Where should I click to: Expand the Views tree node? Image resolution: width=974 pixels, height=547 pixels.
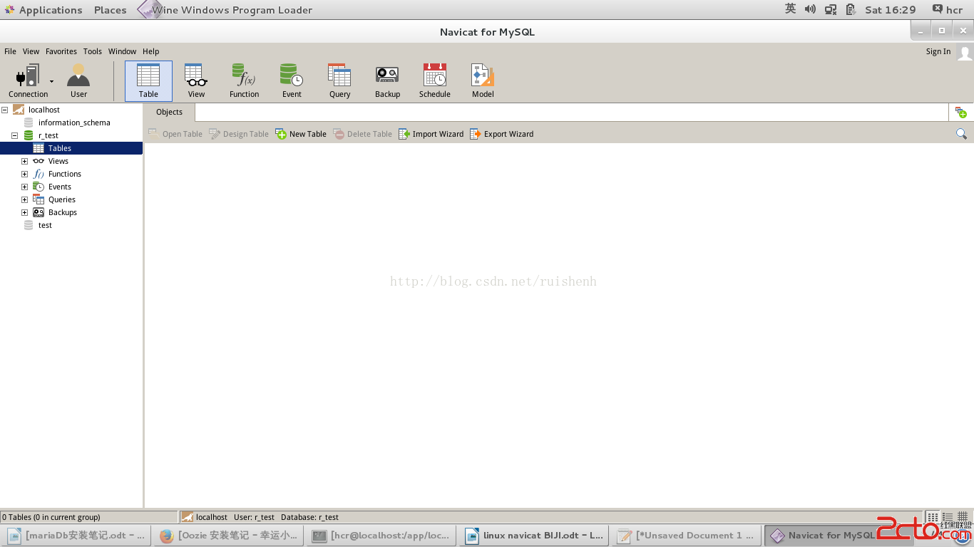click(x=24, y=161)
